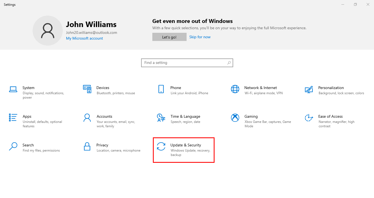Select the Phone heading
This screenshot has height=198, width=374.
pyautogui.click(x=176, y=88)
